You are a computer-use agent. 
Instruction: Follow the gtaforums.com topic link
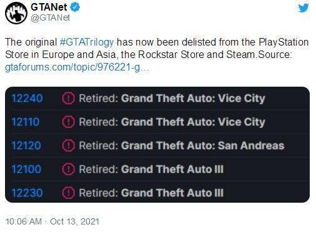point(77,67)
